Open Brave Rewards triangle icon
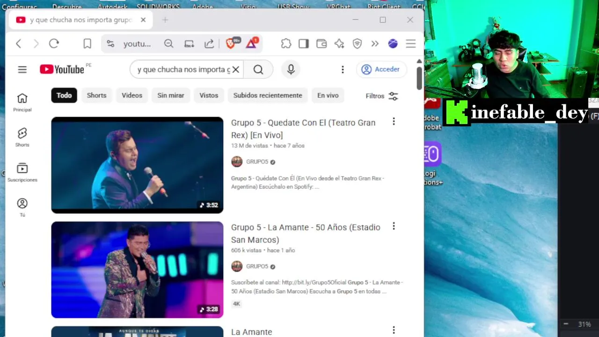 point(252,43)
